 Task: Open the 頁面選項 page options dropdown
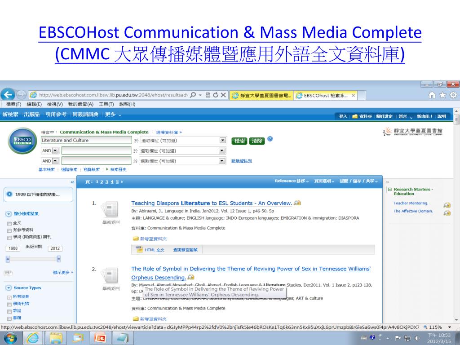[x=324, y=181]
